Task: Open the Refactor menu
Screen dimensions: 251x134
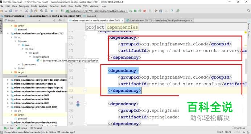Action: (54, 6)
